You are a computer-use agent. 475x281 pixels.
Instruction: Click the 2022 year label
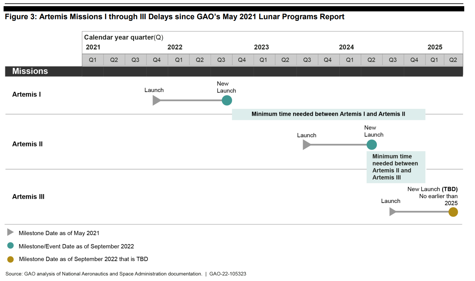point(175,47)
